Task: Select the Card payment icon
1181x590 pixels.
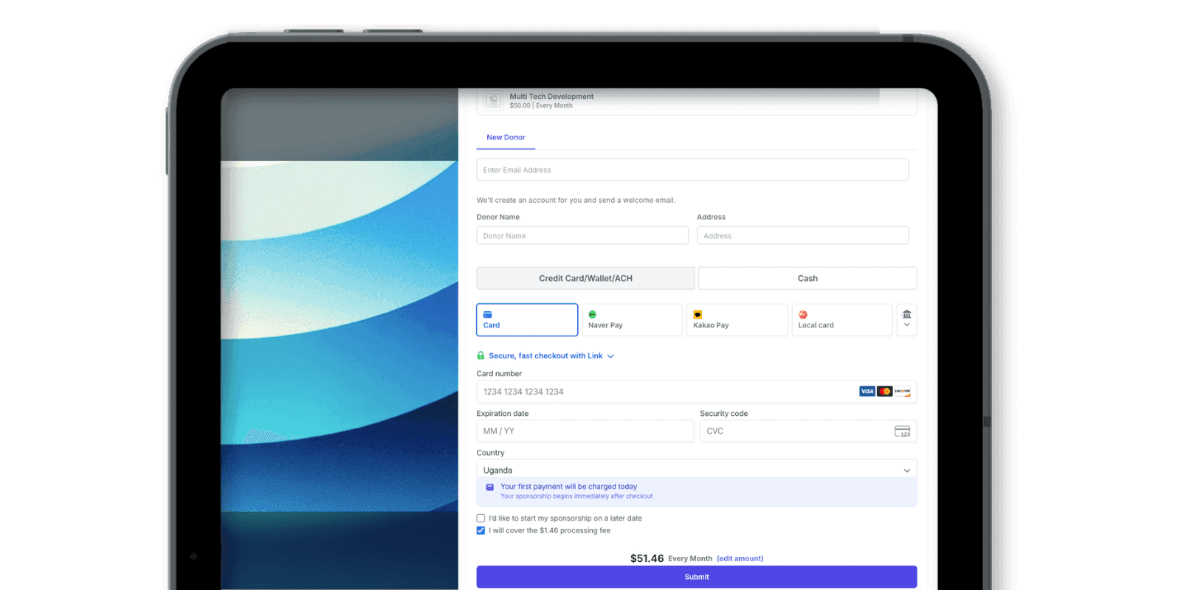Action: coord(487,315)
